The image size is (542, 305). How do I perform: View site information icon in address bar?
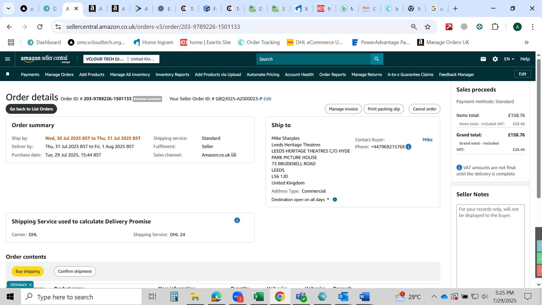tap(58, 27)
